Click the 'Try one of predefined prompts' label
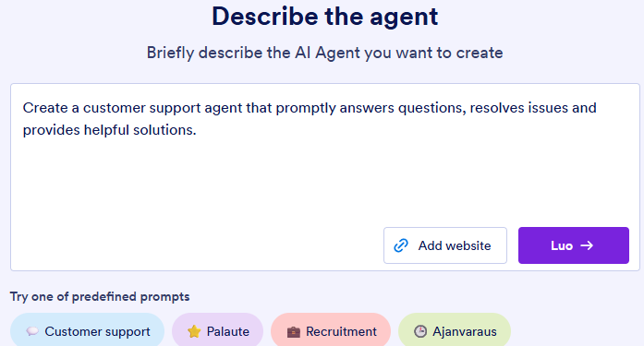644x346 pixels. click(100, 296)
